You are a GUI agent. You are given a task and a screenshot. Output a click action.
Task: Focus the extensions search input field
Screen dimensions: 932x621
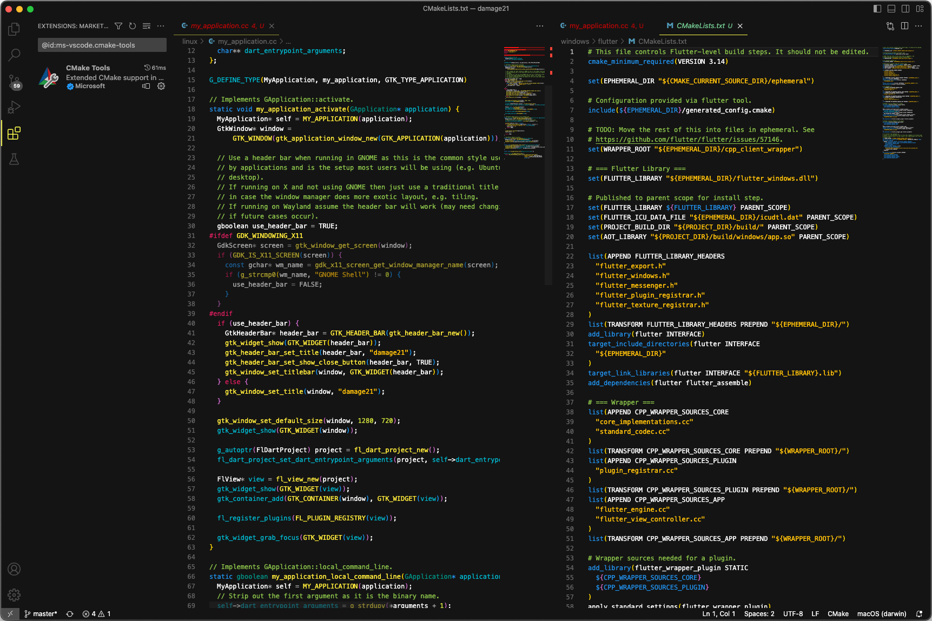click(x=102, y=45)
